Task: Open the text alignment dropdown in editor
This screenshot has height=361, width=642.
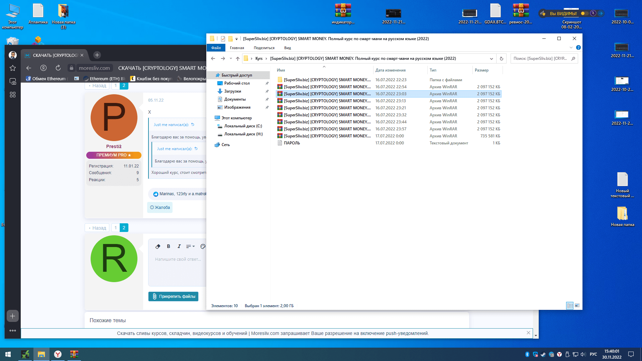Action: pyautogui.click(x=190, y=246)
